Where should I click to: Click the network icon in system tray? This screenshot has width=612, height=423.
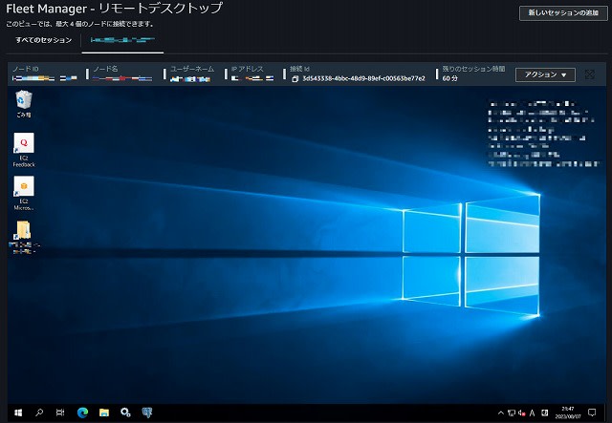[512, 412]
